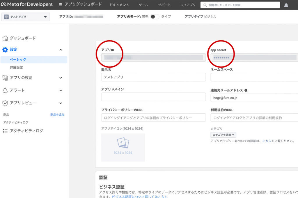Click the ネームスペース input field
The width and height of the screenshot is (298, 198).
pyautogui.click(x=254, y=77)
